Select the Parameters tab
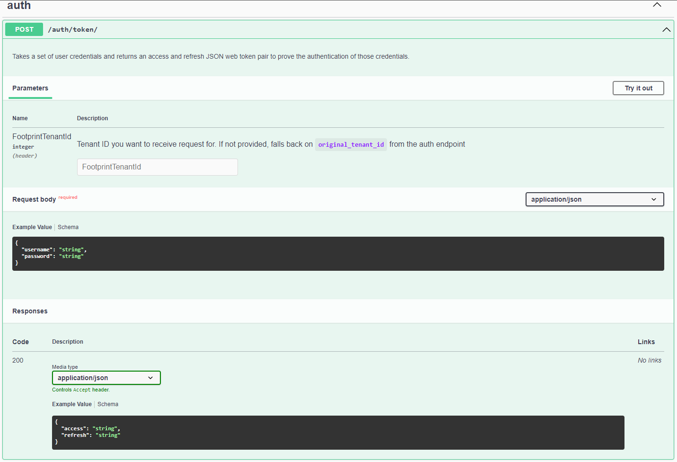Image resolution: width=677 pixels, height=462 pixels. pos(30,88)
